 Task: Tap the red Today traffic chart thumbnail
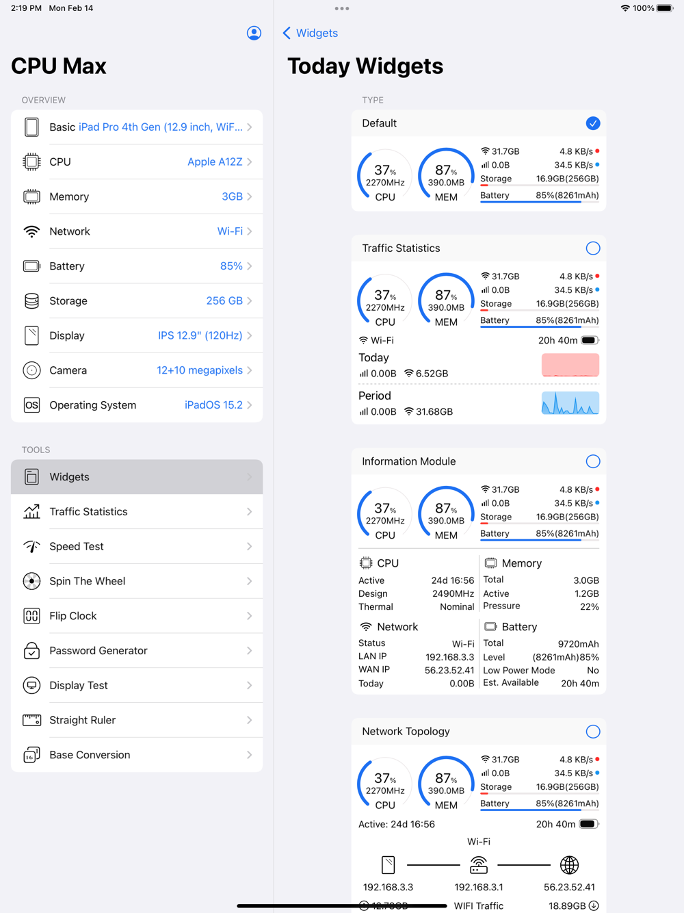[570, 365]
